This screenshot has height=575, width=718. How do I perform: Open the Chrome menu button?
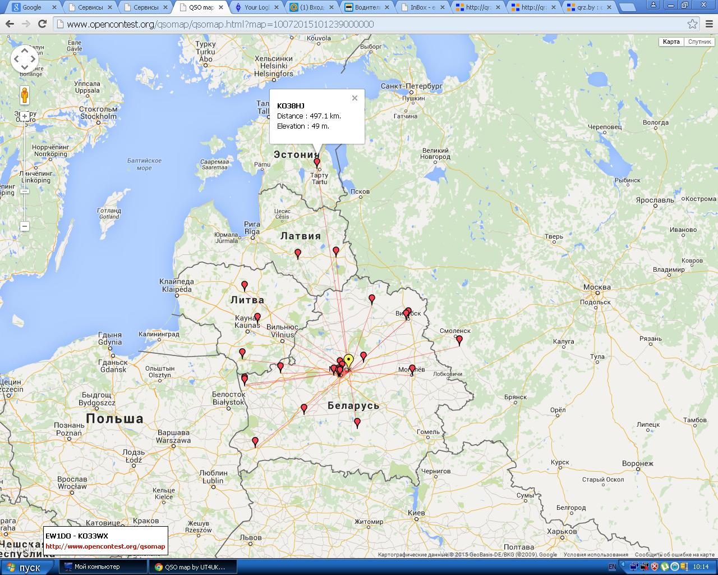coord(708,24)
